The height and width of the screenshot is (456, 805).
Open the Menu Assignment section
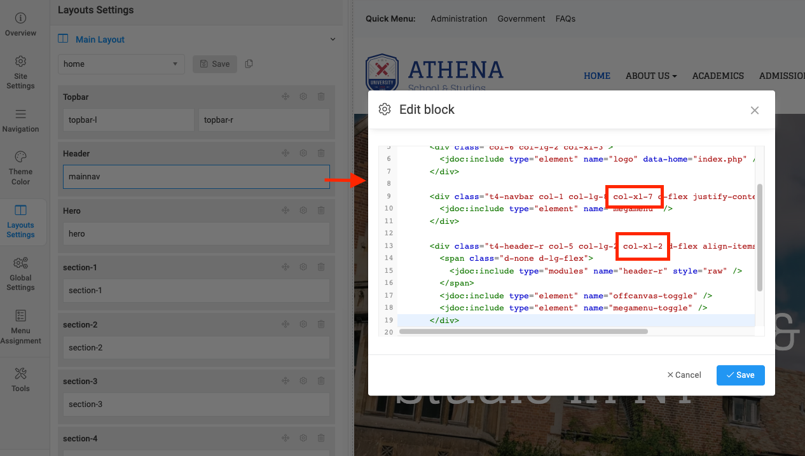(20, 327)
